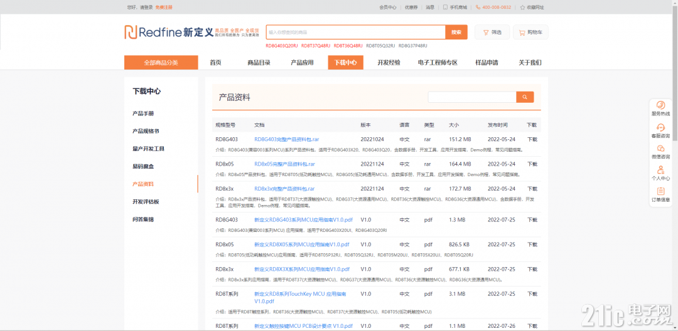Click 下载 for the 677.1 KB pdf
This screenshot has height=331, width=678.
(532, 269)
